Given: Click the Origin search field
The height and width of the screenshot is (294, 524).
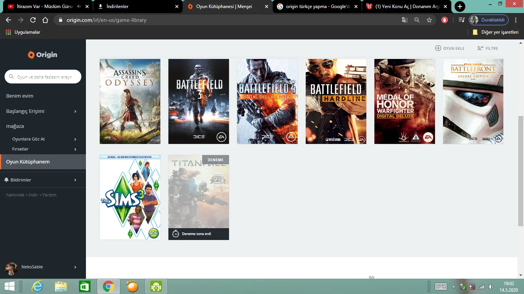Looking at the screenshot, I should coord(43,77).
